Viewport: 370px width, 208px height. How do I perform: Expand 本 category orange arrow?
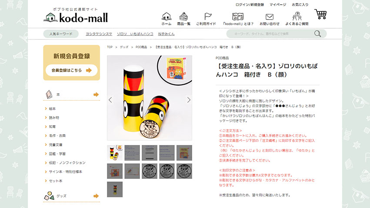pyautogui.click(x=96, y=95)
